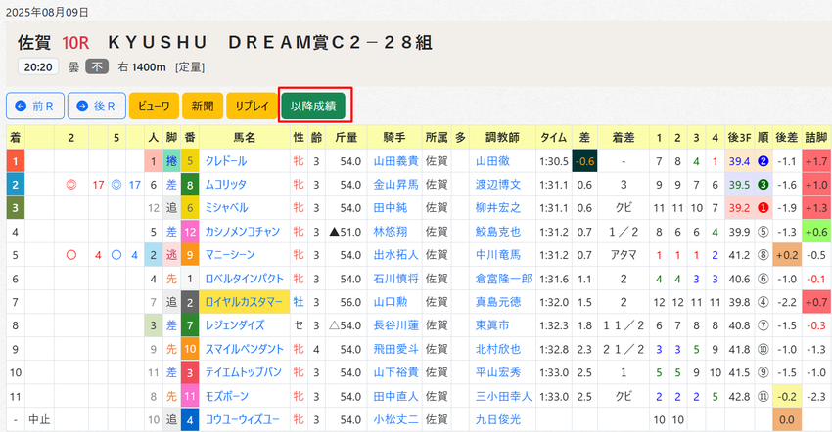This screenshot has height=432, width=832.
Task: Open jockey 飛田愛斗 link
Action: point(395,349)
